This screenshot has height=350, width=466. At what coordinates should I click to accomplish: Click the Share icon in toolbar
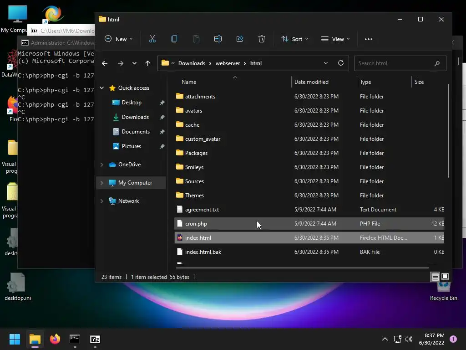coord(239,39)
